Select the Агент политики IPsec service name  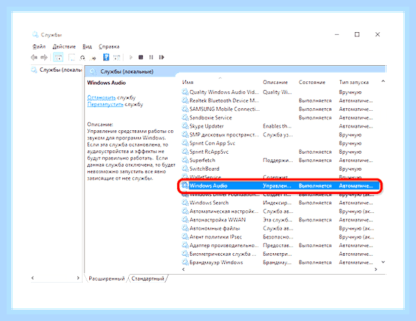pyautogui.click(x=215, y=237)
